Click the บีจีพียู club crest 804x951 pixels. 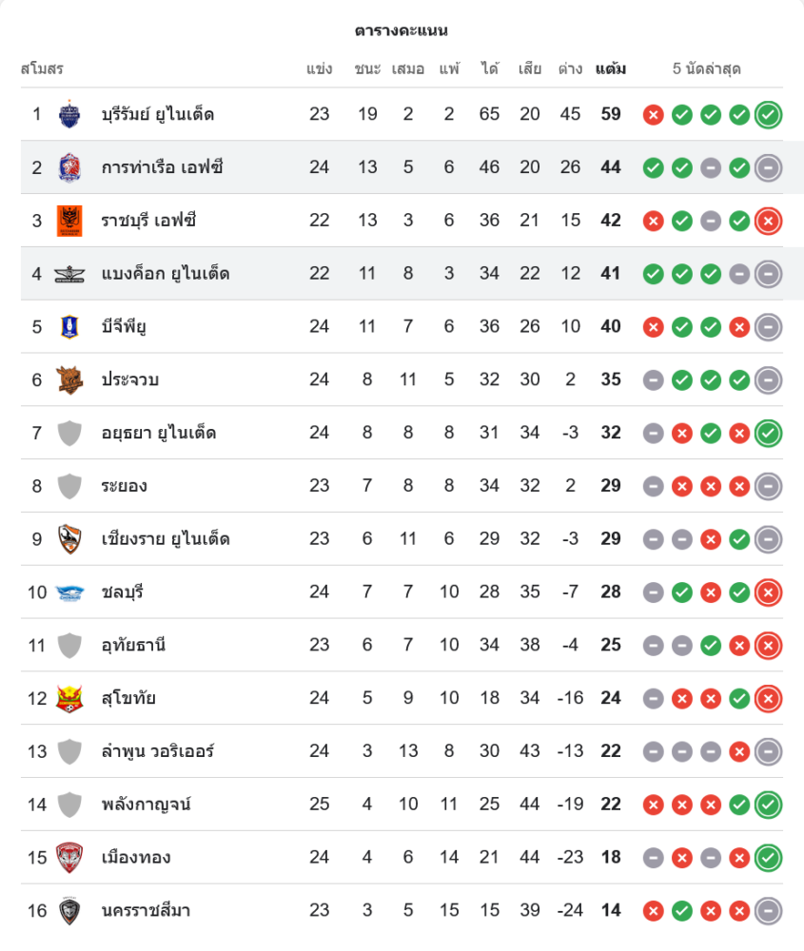tap(69, 327)
